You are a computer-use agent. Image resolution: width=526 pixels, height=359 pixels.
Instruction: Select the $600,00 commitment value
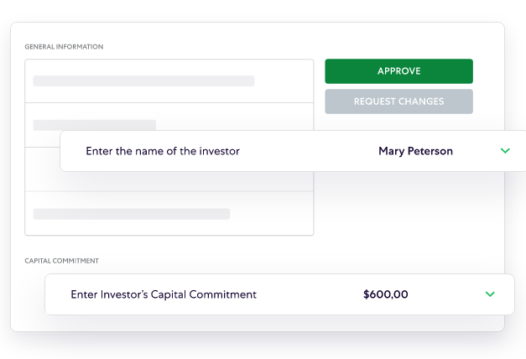[x=386, y=294]
